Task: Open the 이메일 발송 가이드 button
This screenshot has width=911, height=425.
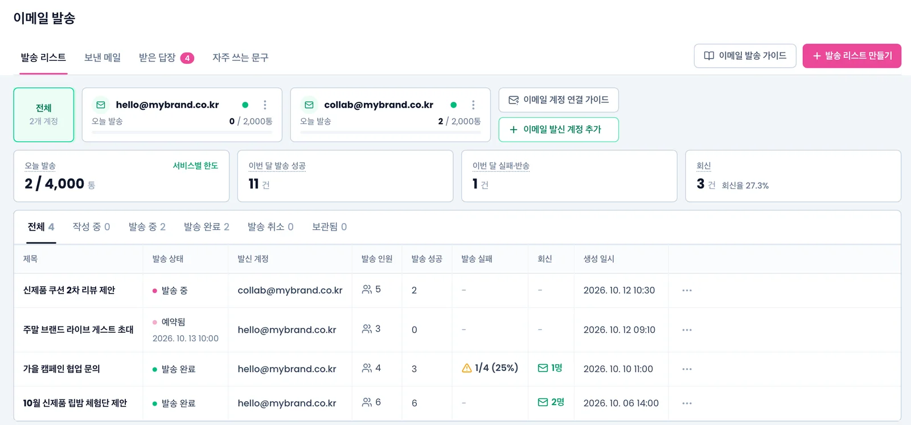Action: coord(745,56)
